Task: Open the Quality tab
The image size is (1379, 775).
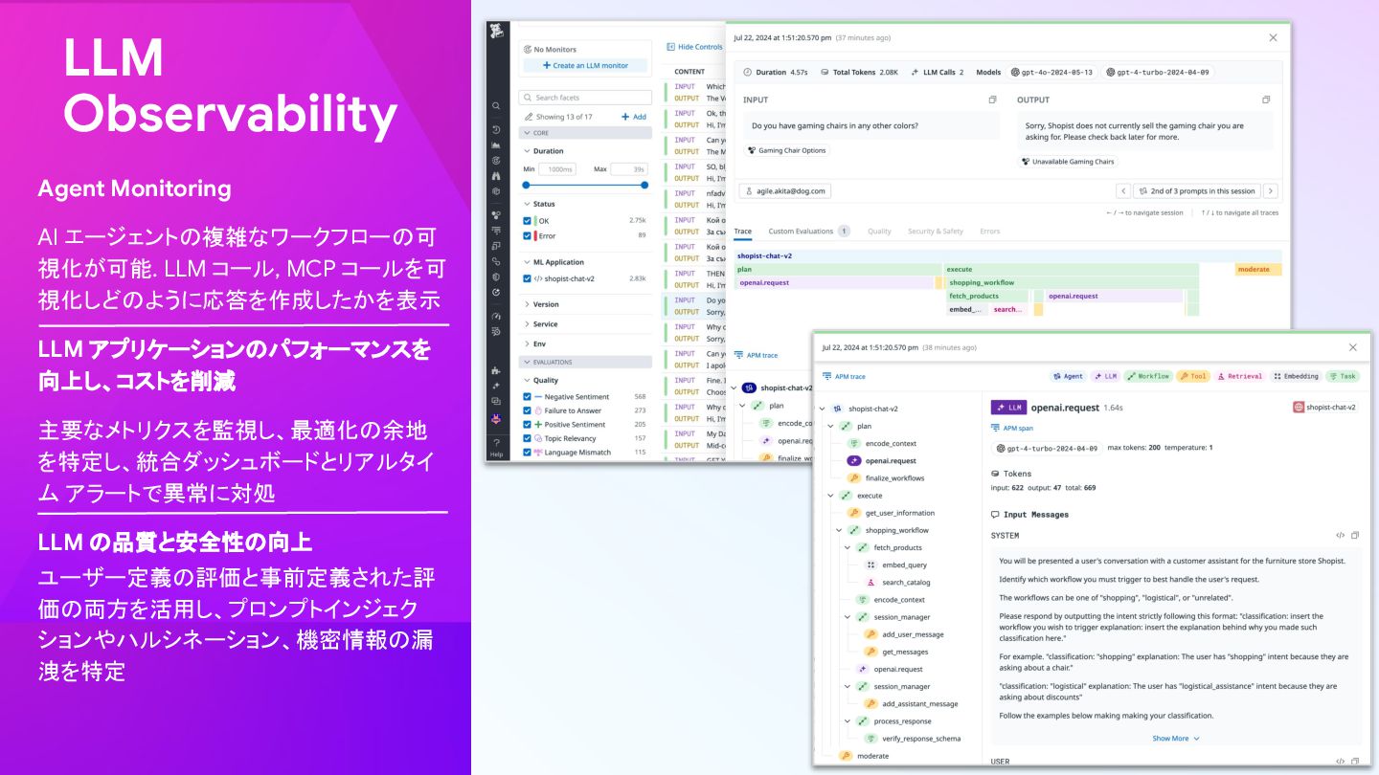Action: click(x=879, y=232)
